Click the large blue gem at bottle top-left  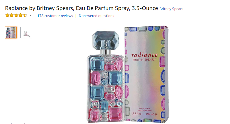pos(97,64)
